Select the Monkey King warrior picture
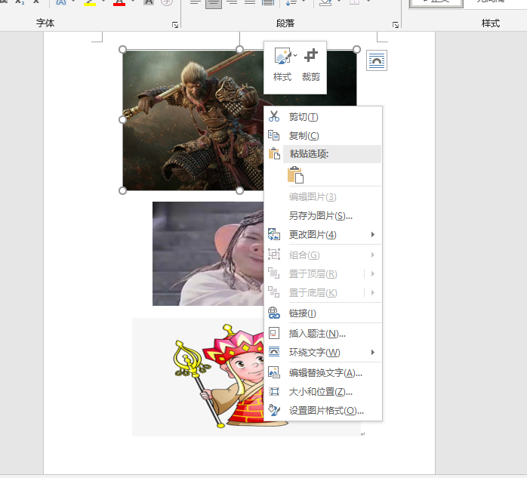This screenshot has width=527, height=478. coord(193,120)
